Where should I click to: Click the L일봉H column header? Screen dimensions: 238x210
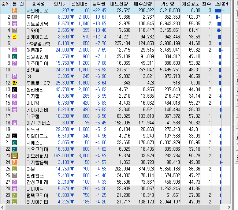(221, 4)
